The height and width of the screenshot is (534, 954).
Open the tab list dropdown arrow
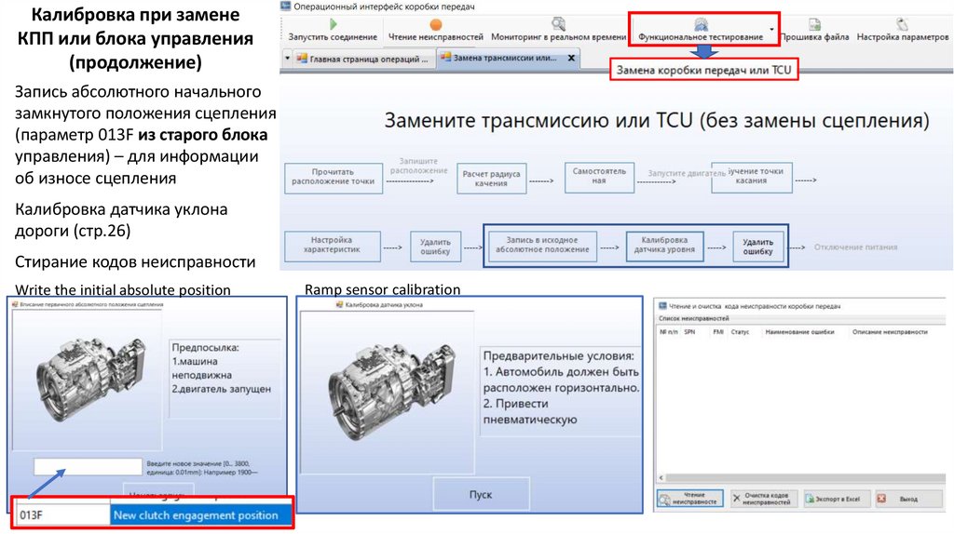coord(287,59)
